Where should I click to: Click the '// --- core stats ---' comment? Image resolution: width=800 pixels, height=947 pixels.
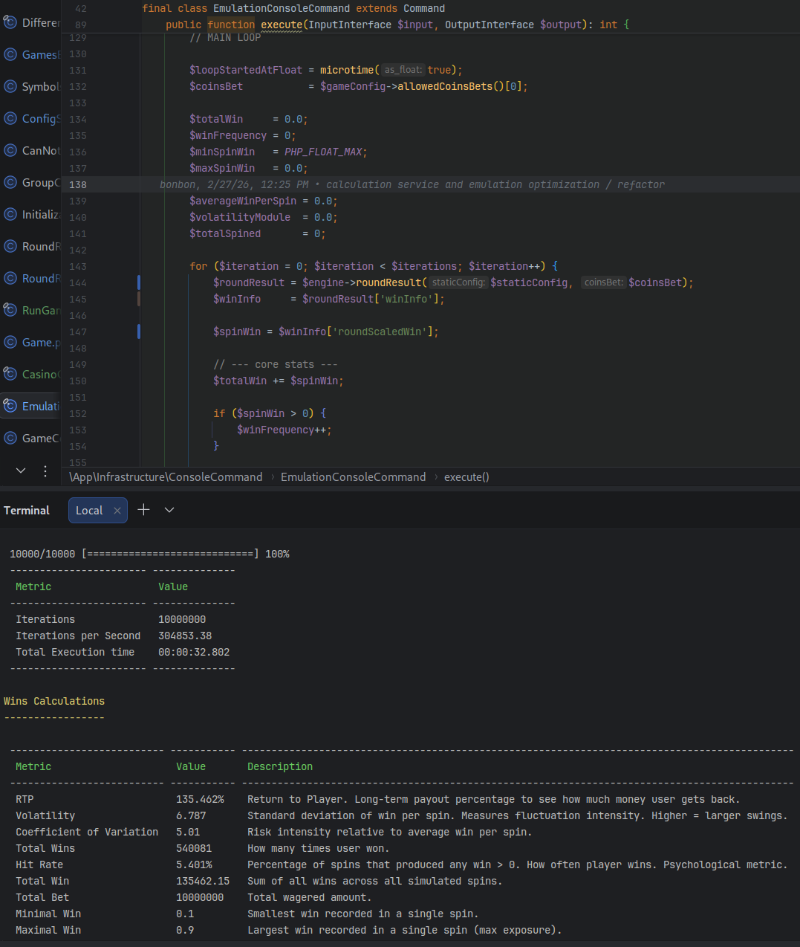pyautogui.click(x=276, y=364)
